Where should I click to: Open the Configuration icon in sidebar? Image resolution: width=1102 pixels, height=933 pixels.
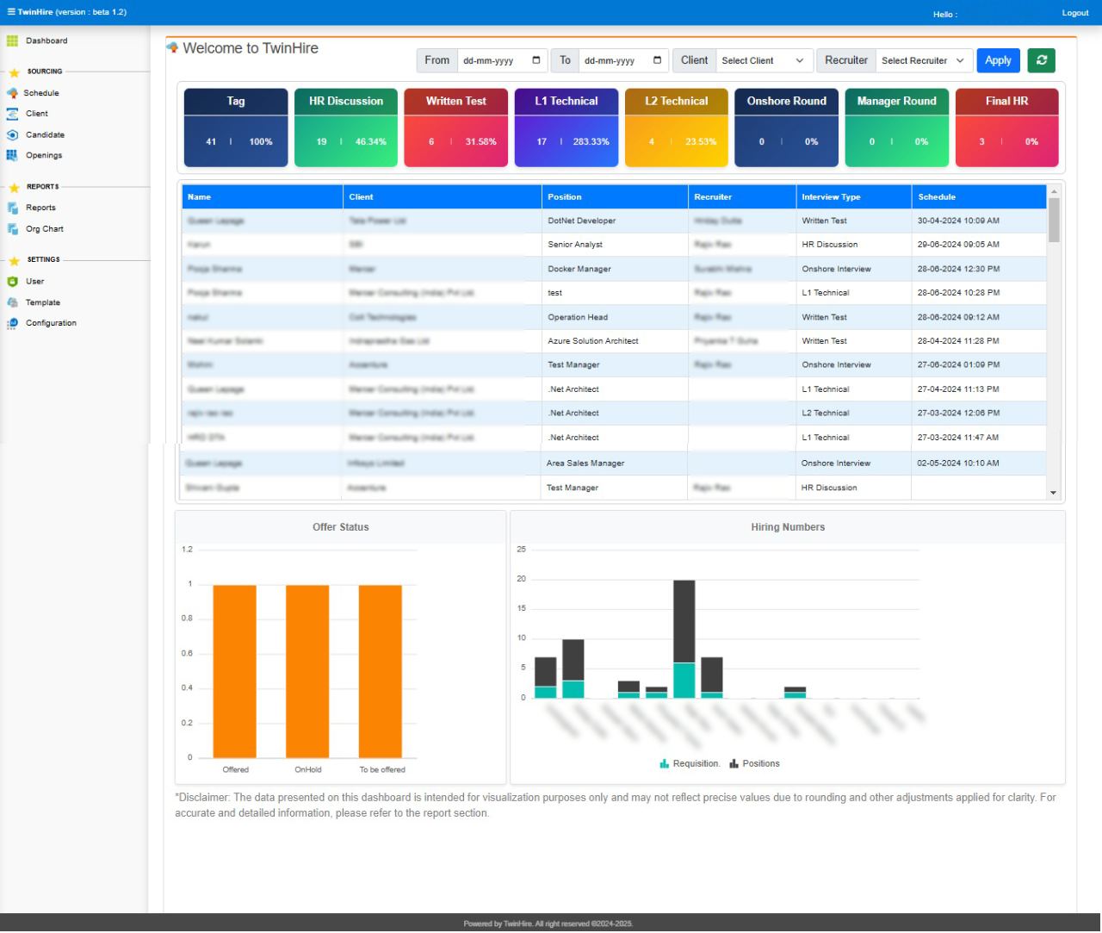[12, 323]
